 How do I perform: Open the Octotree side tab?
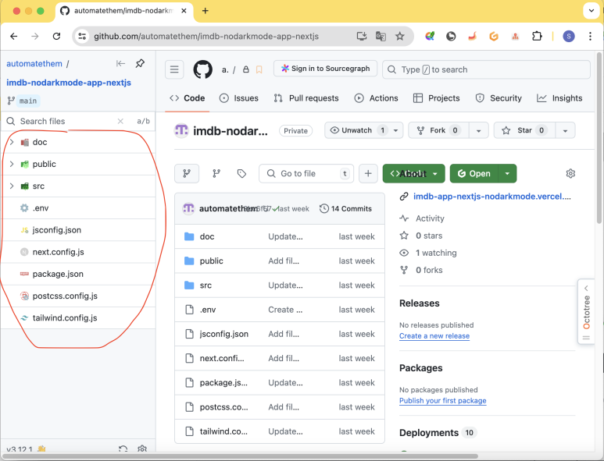click(x=586, y=311)
